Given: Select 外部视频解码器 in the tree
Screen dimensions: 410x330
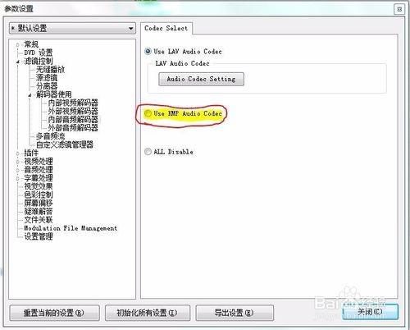Looking at the screenshot, I should 73,111.
